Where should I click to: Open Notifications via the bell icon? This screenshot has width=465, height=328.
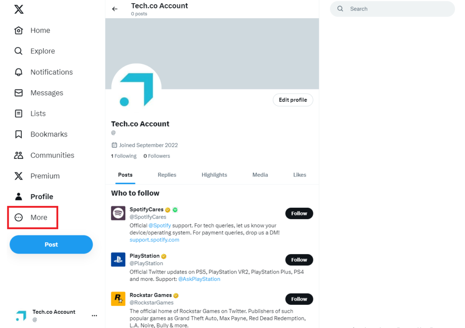coord(18,72)
